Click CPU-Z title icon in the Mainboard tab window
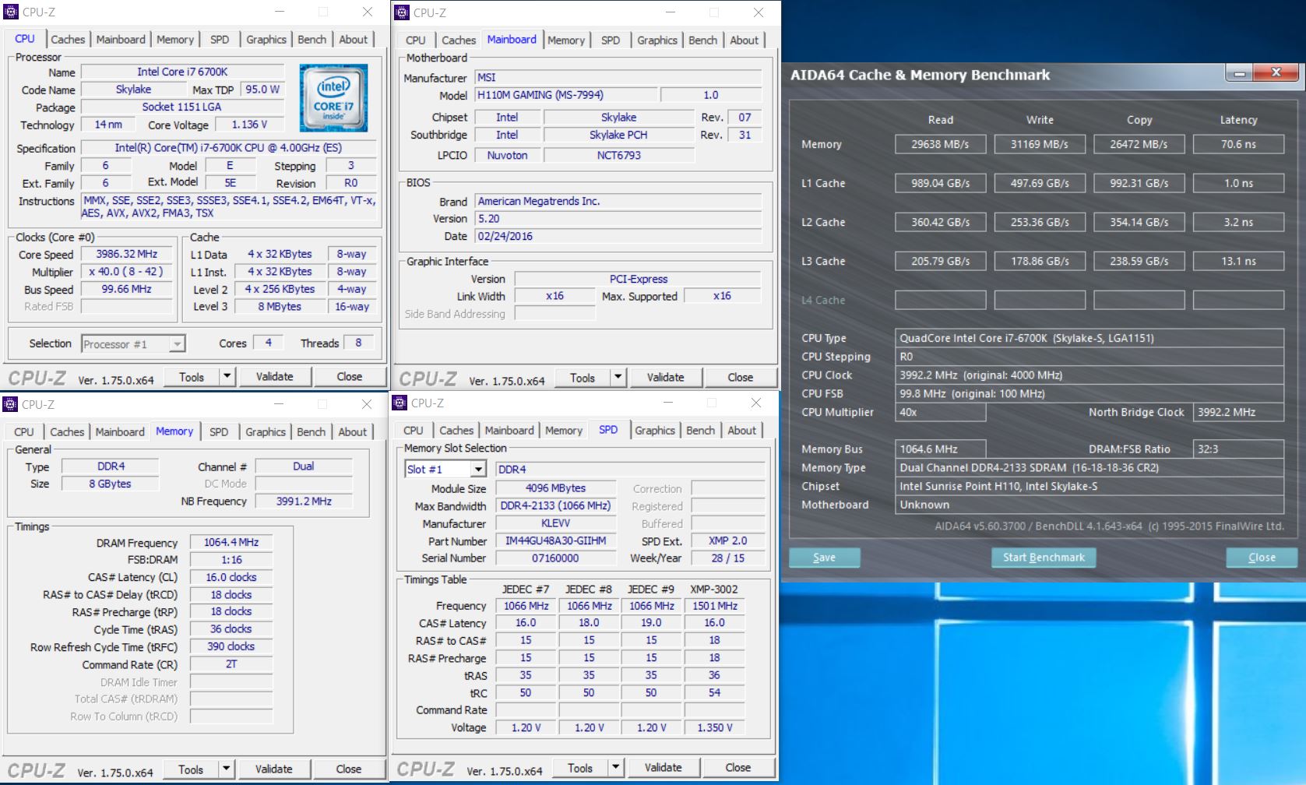This screenshot has width=1306, height=785. [402, 12]
